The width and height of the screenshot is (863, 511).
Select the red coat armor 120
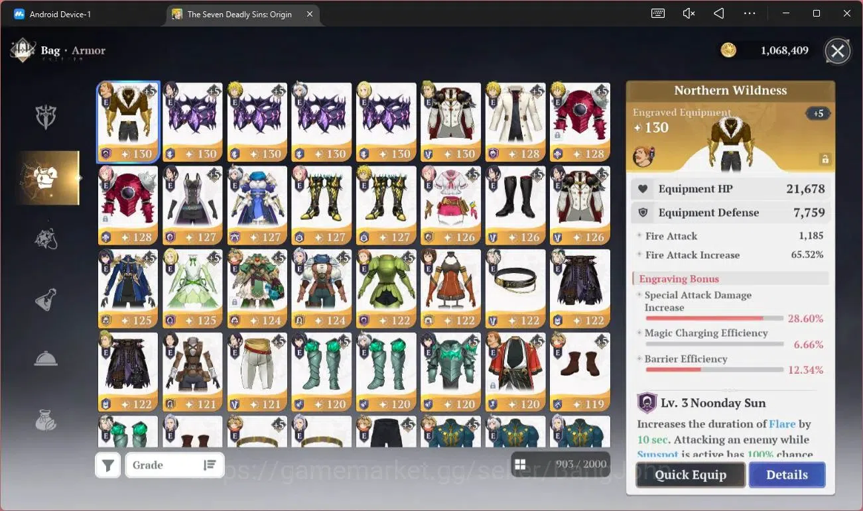coord(515,372)
